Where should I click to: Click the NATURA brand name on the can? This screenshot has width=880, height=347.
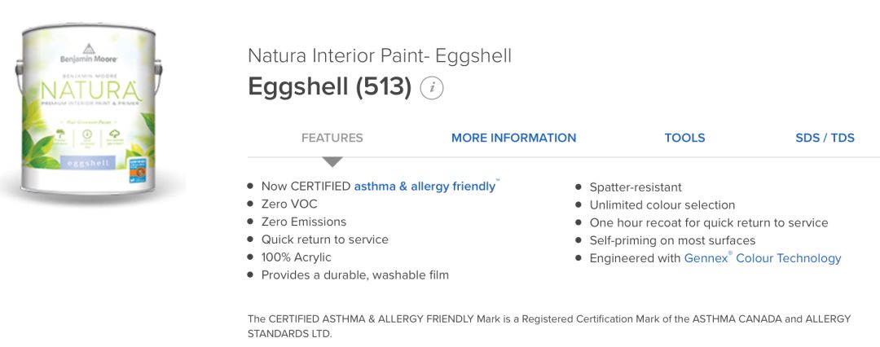pyautogui.click(x=89, y=86)
